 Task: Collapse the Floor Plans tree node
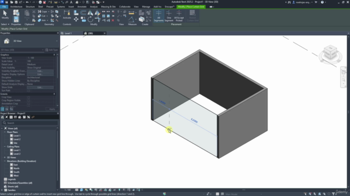[x=5, y=132]
